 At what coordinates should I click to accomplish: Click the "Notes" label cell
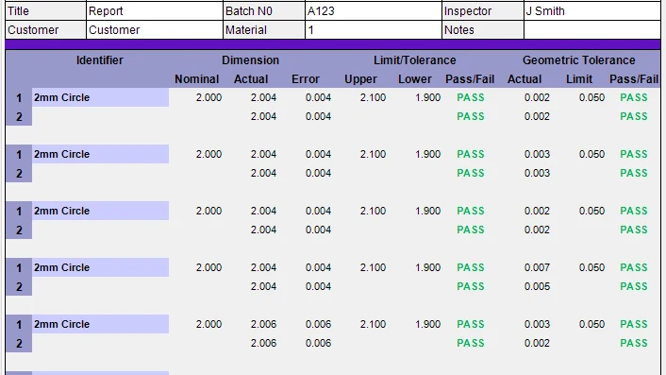tap(483, 30)
